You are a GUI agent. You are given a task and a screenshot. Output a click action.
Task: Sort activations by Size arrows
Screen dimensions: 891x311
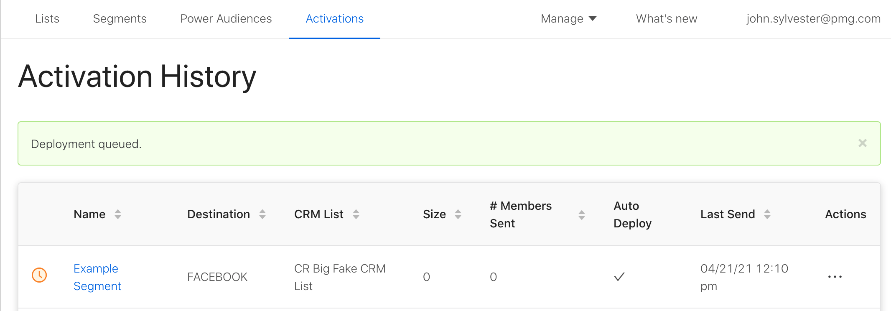458,214
